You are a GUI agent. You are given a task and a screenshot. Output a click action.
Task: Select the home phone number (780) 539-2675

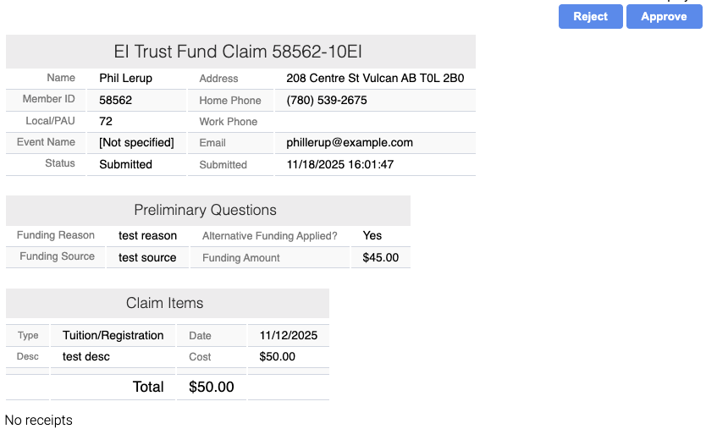tap(327, 100)
